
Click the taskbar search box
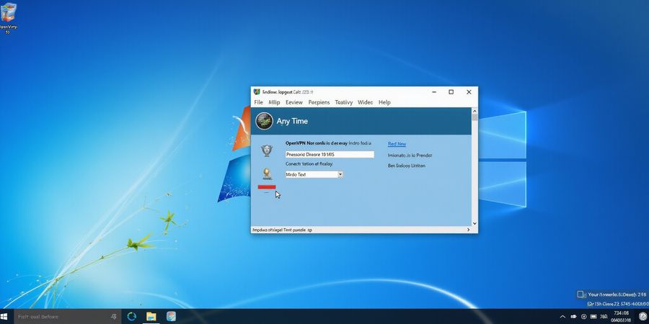(x=66, y=317)
